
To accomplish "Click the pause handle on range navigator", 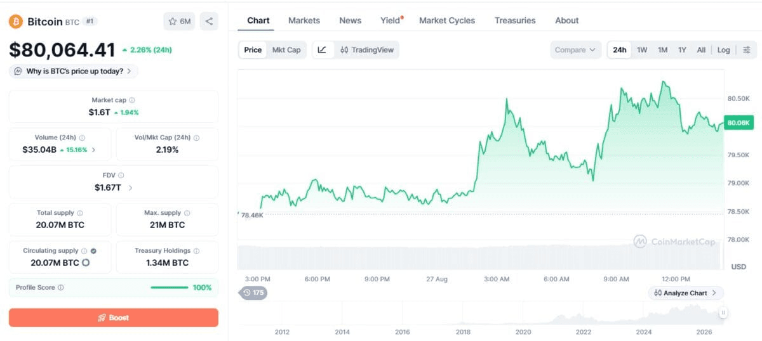I will tap(723, 312).
